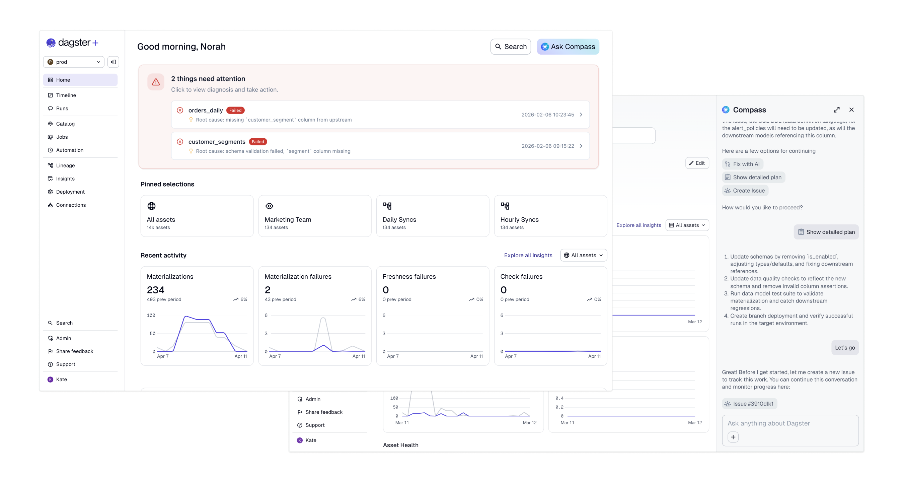Select the Fix with AI option
Viewport: 904px width, 483px height.
743,164
